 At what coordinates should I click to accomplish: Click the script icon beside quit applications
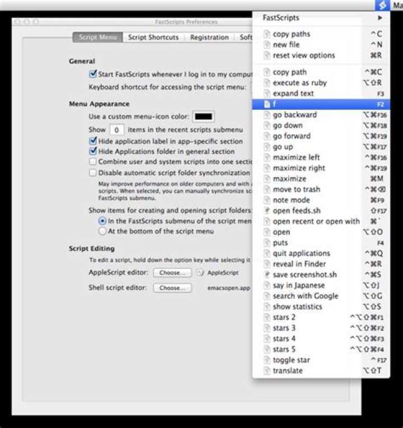click(x=267, y=253)
